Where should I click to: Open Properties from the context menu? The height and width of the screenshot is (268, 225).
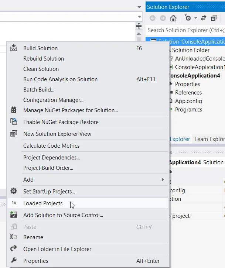pos(88,261)
